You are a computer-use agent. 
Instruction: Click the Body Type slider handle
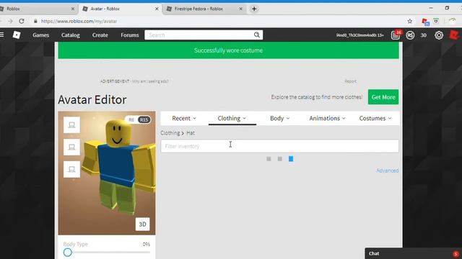67,253
